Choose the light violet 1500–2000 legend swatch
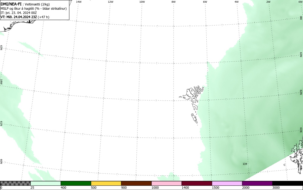This screenshot has height=190, width=303. [227, 183]
